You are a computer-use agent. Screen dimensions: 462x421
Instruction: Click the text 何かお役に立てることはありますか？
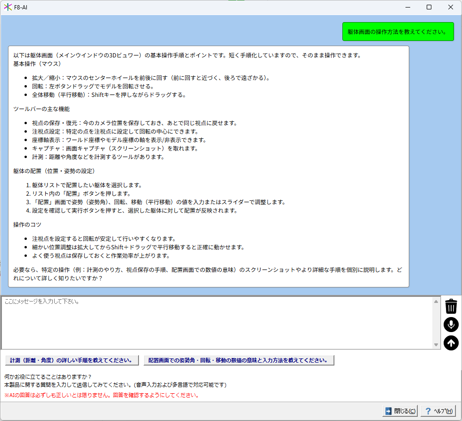coord(48,377)
